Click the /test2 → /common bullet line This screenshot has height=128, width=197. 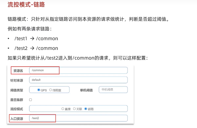coord(36,48)
